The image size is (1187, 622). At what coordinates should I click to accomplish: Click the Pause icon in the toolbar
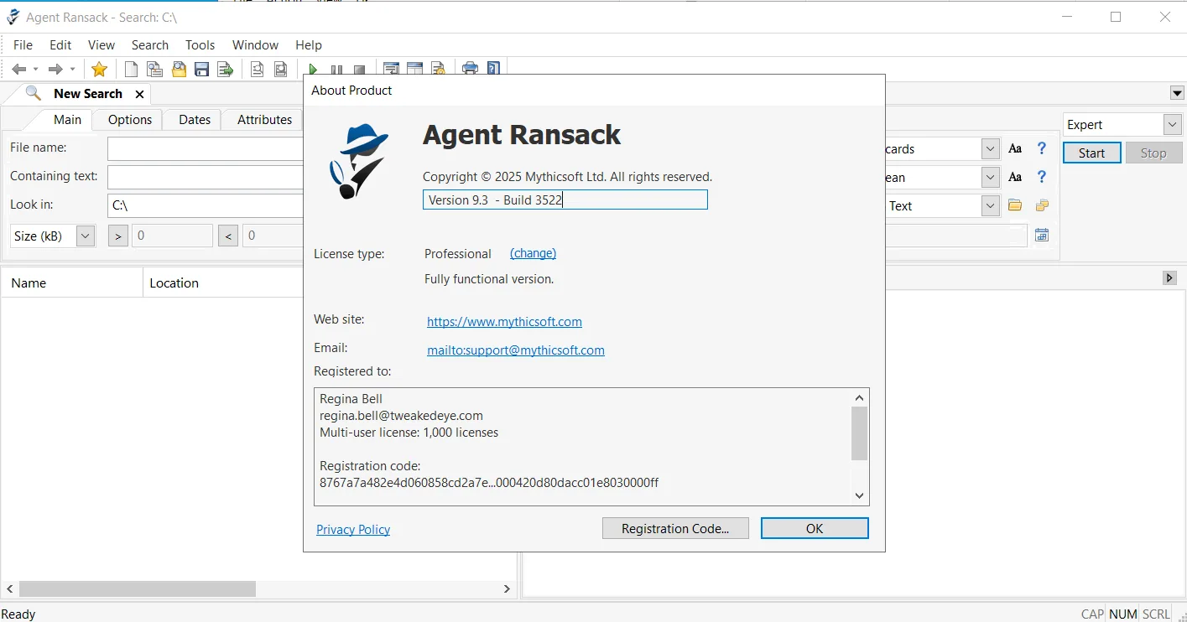pos(336,70)
